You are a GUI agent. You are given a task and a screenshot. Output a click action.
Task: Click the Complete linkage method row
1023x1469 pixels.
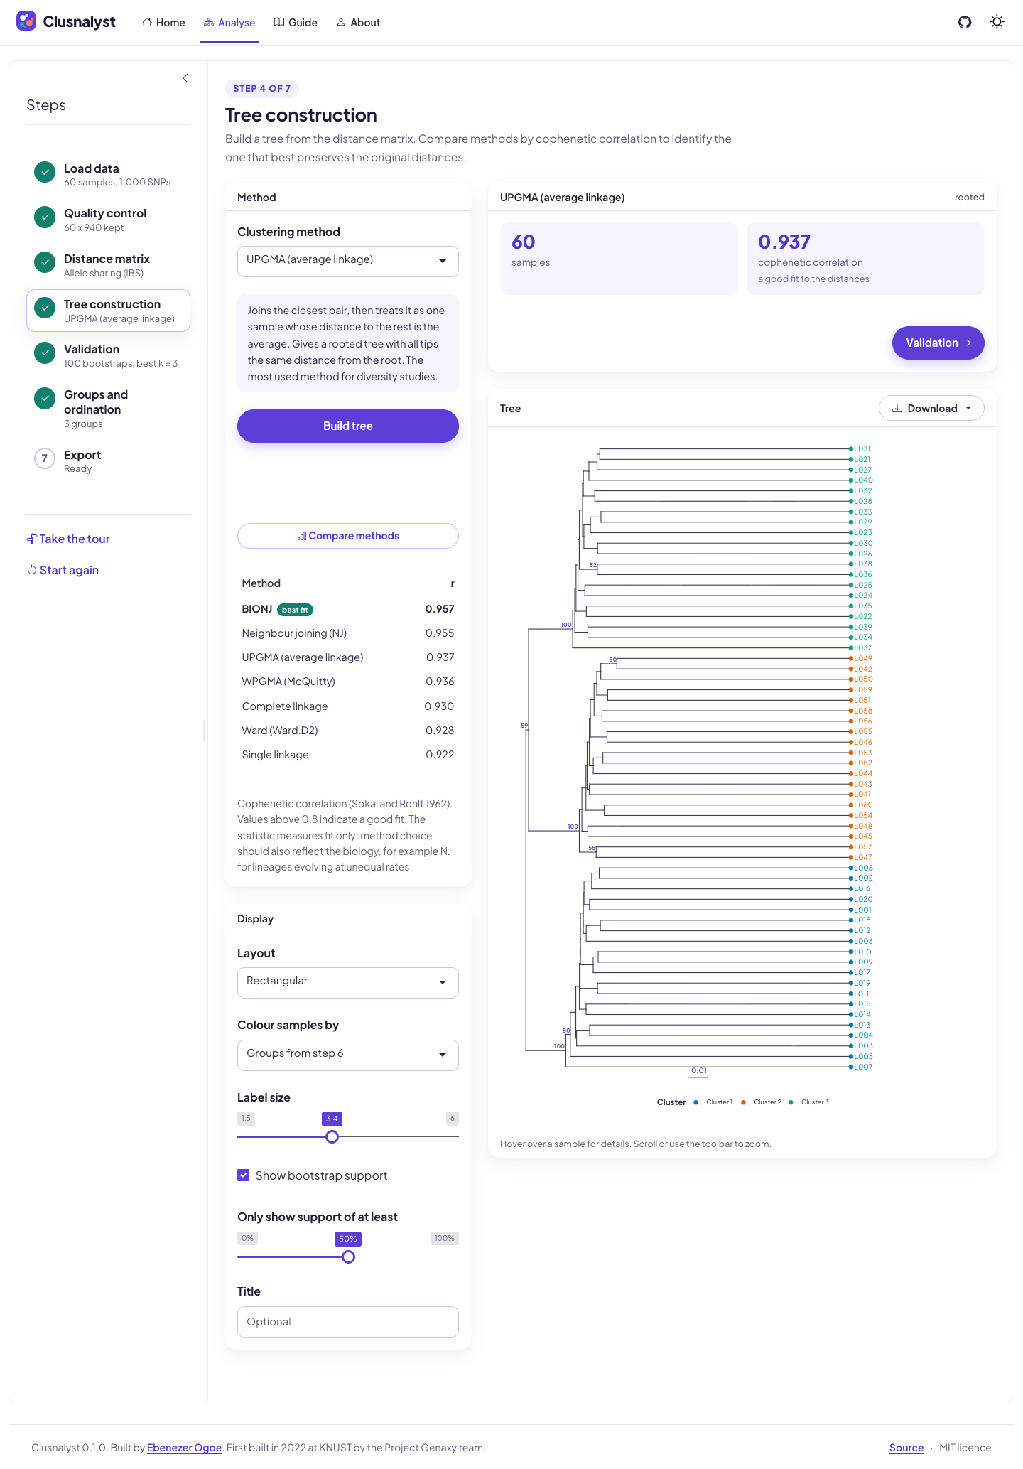[348, 706]
